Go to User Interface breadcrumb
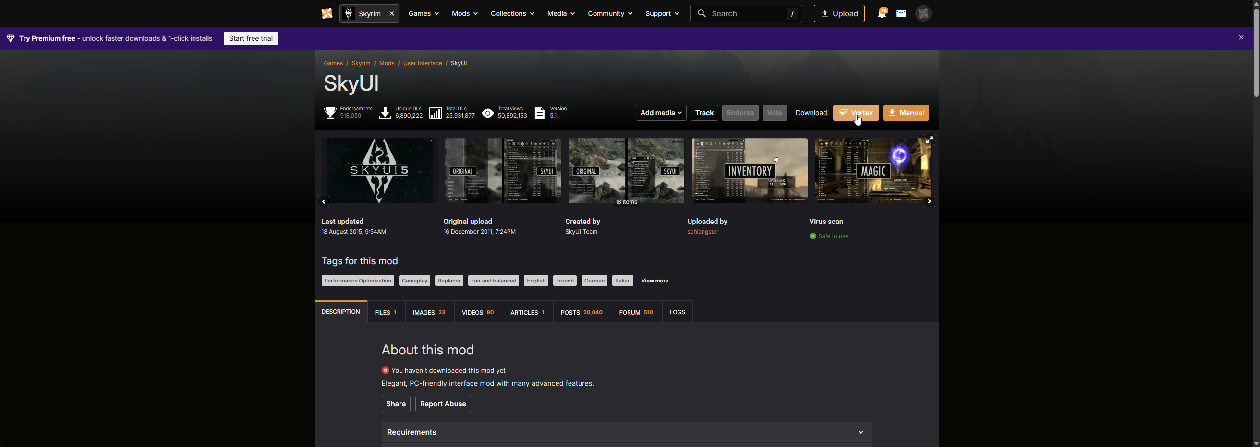 [422, 63]
